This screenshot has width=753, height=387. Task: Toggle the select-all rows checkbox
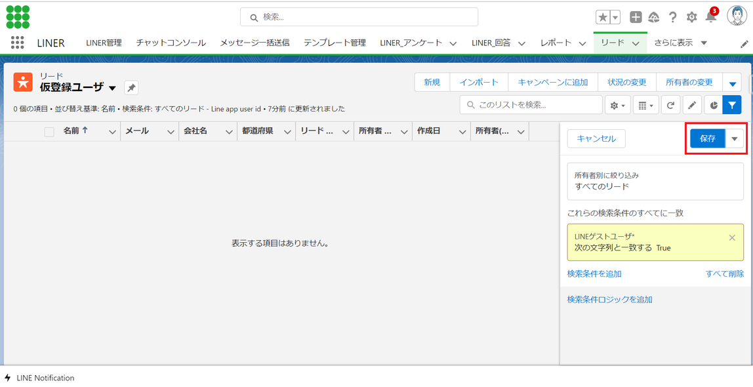click(49, 132)
